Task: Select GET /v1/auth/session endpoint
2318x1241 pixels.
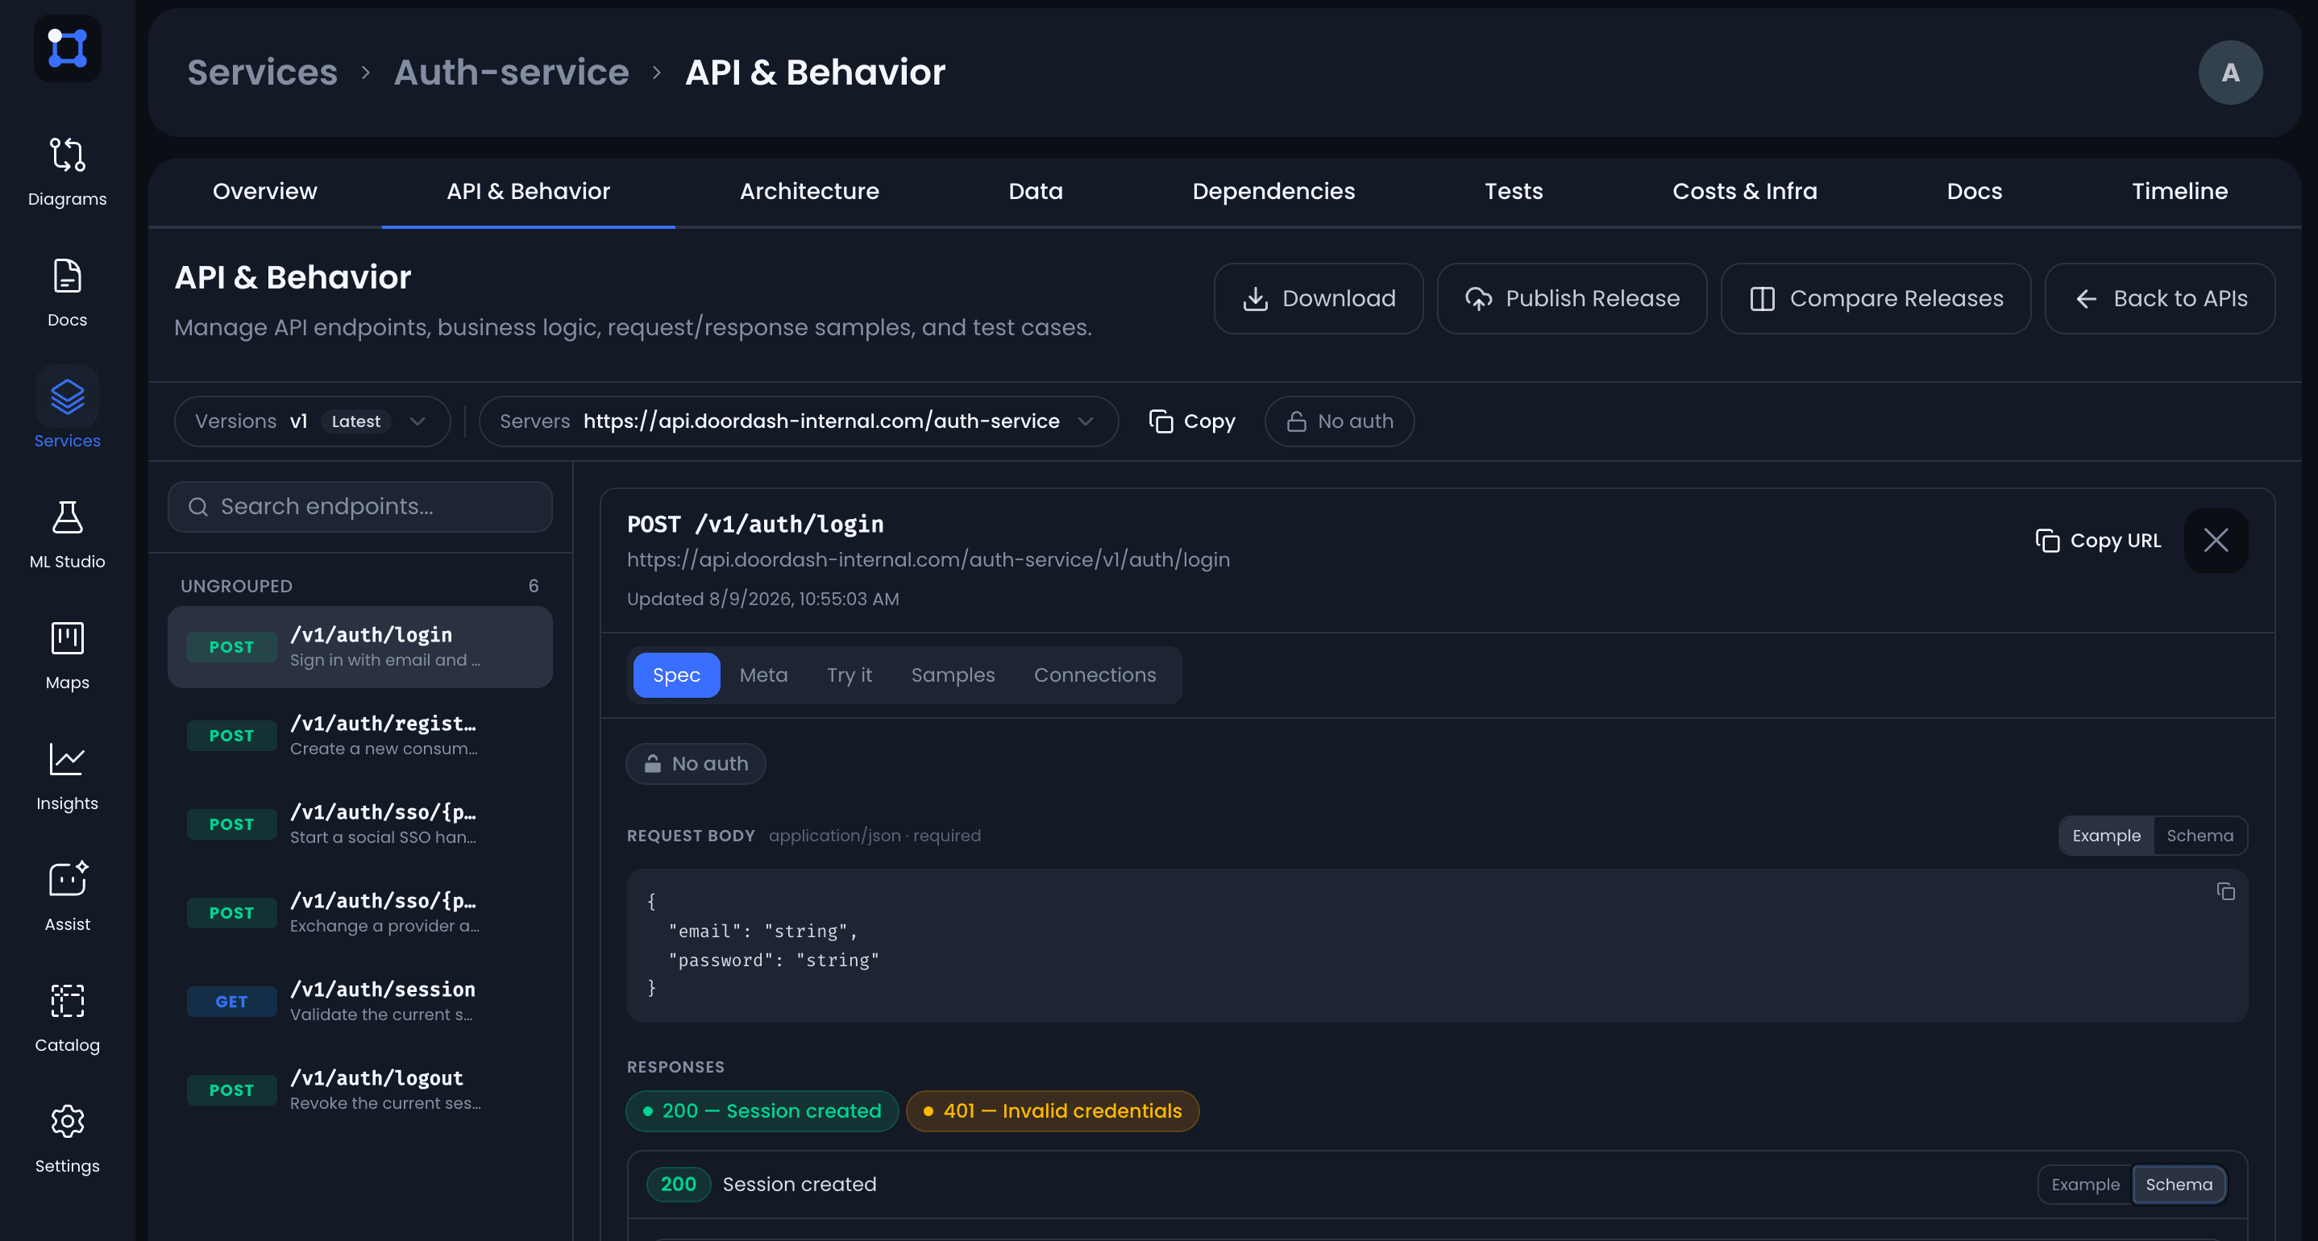Action: pos(360,1002)
